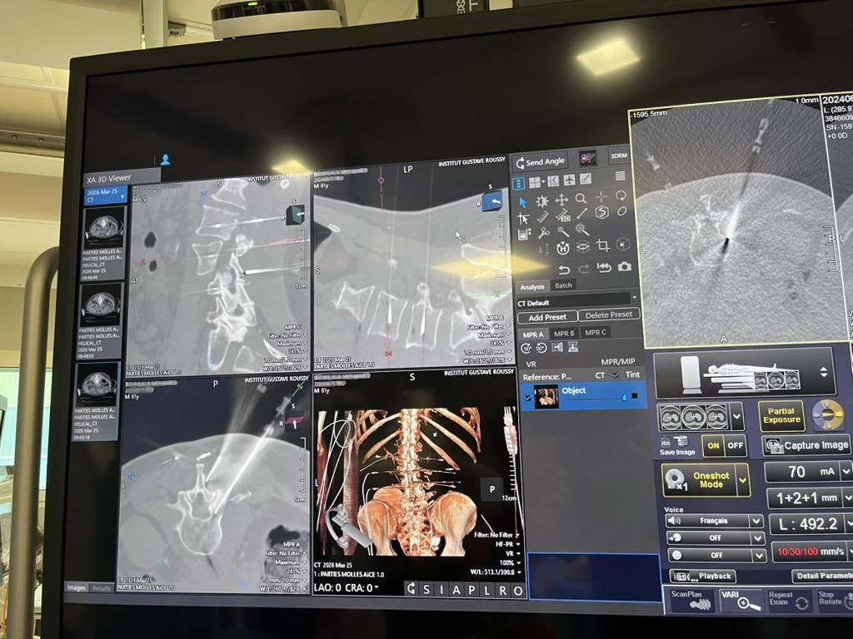This screenshot has width=853, height=639.
Task: Open the Oneshot Mode dropdown arrow
Action: pos(742,480)
